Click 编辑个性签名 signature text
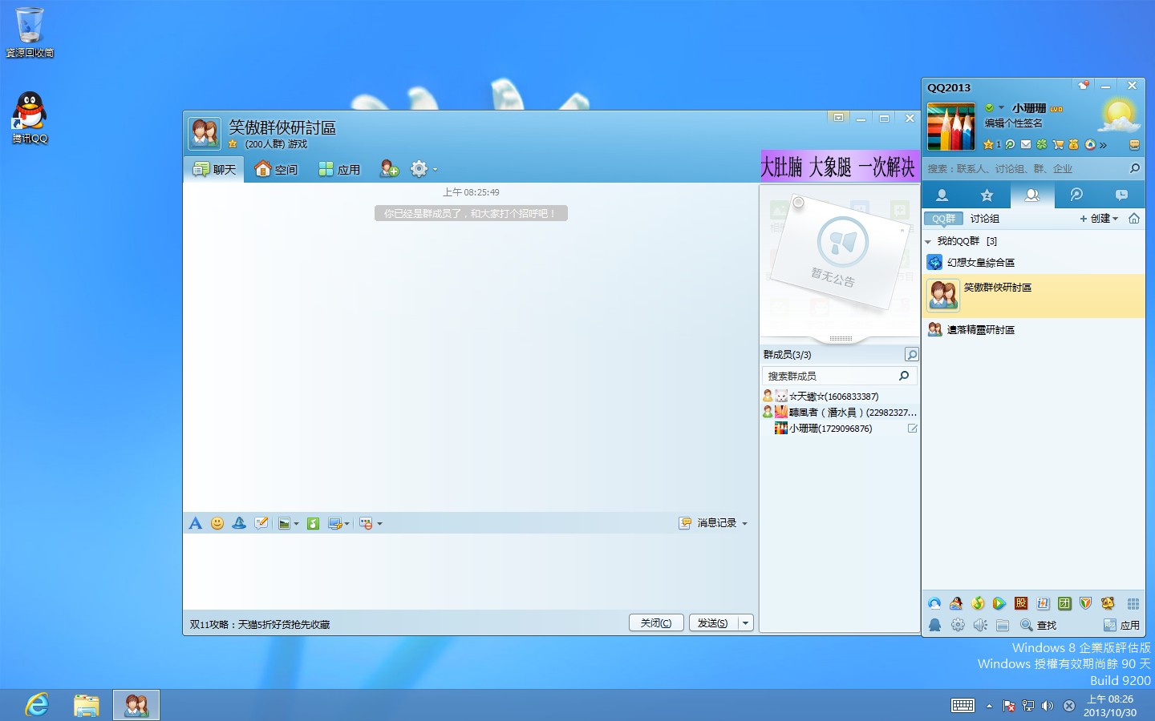Screen dimensions: 1155x721 1014,123
